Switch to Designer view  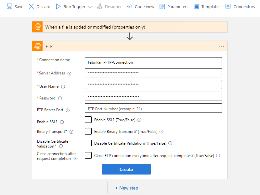[109, 6]
